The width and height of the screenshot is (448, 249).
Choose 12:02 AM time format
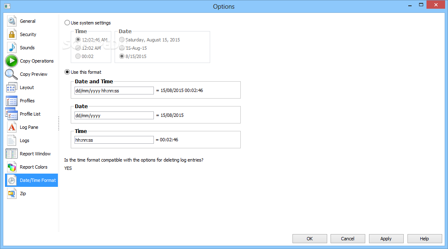click(x=88, y=48)
